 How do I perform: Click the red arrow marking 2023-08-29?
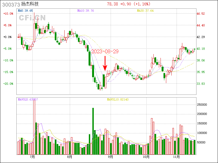click(105, 63)
